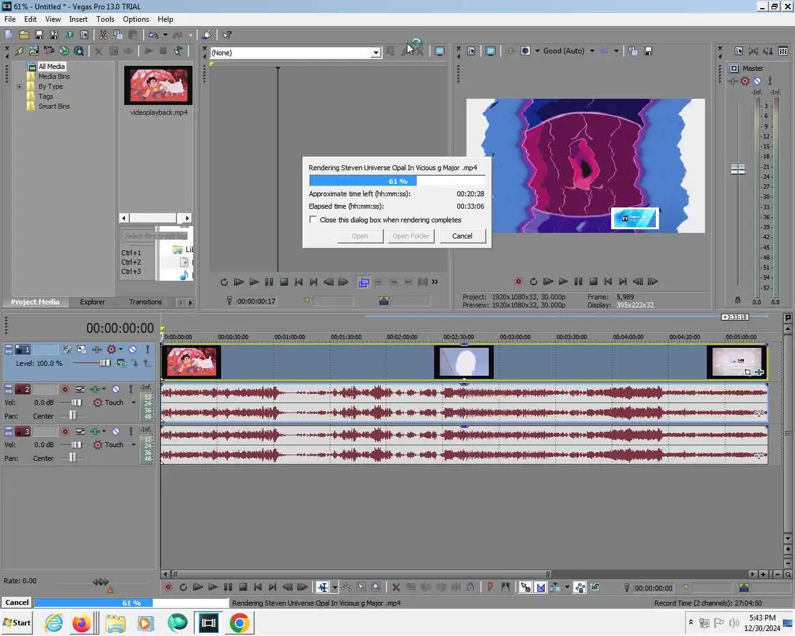795x636 pixels.
Task: Open Firefox from the taskbar
Action: [81, 623]
